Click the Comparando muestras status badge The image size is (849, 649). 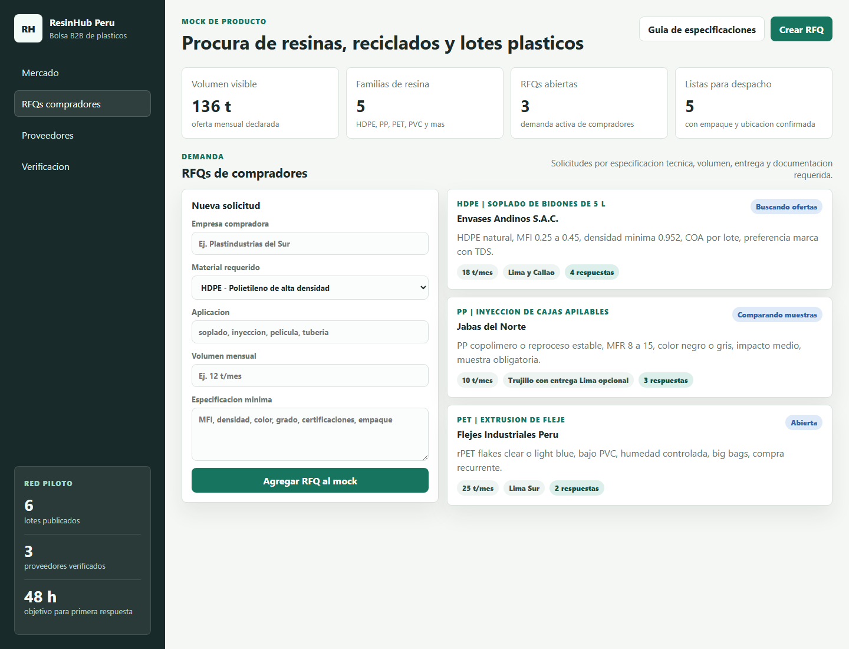[x=777, y=314]
